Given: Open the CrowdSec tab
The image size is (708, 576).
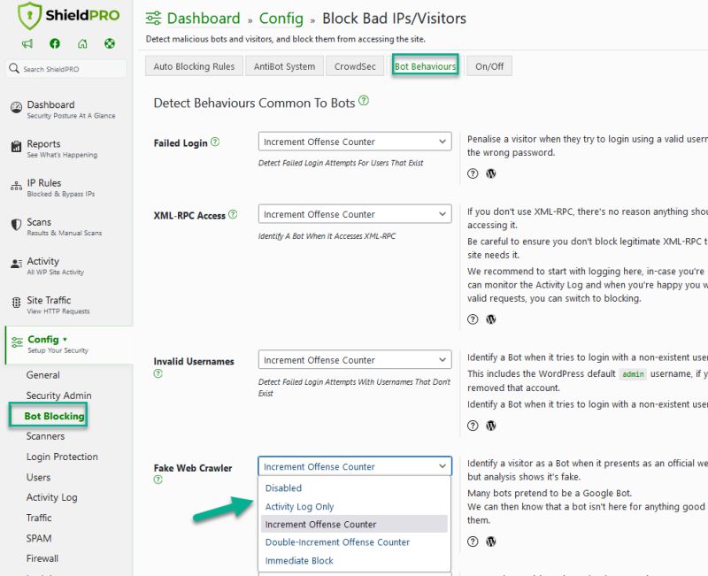Looking at the screenshot, I should click(355, 66).
